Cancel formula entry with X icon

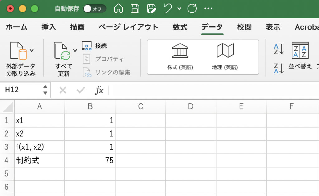point(63,90)
